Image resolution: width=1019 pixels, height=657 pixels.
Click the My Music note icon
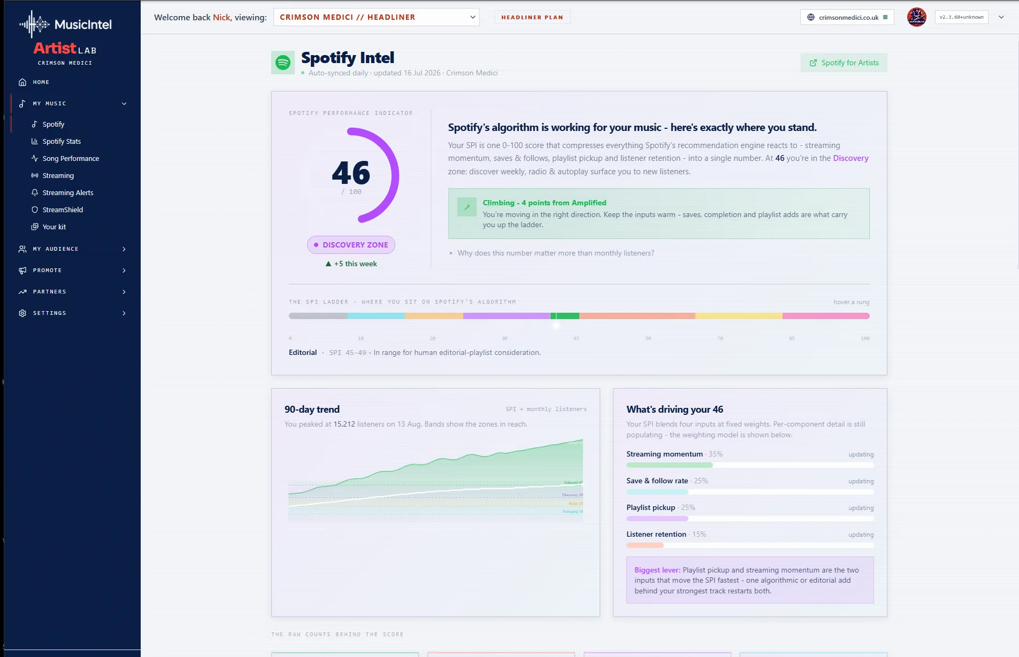(x=22, y=104)
